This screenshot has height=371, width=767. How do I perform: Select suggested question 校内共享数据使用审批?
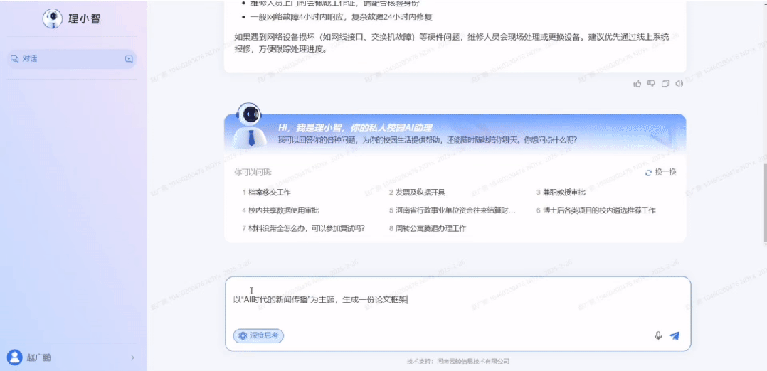coord(283,210)
